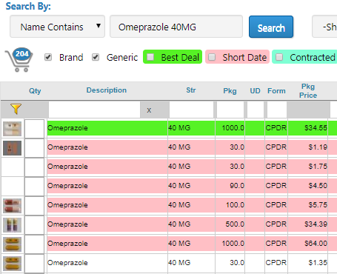Click the blue Search button
Viewport: 337px width, 274px height.
coord(271,27)
